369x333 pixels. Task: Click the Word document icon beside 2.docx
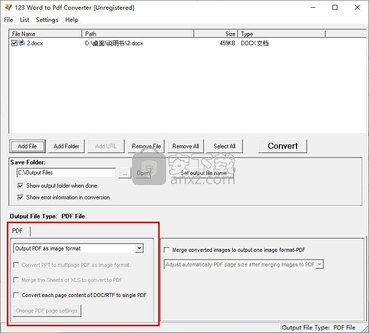coord(21,43)
